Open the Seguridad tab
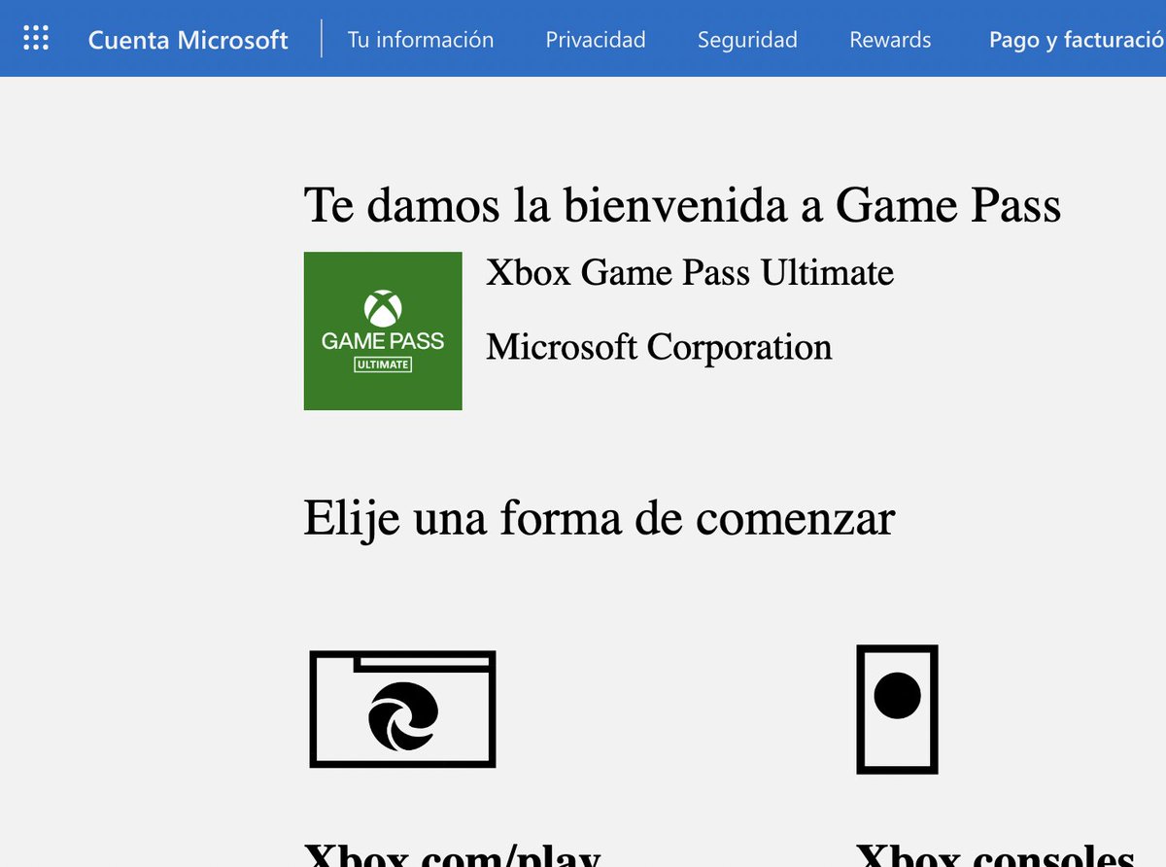1166x867 pixels. tap(747, 40)
